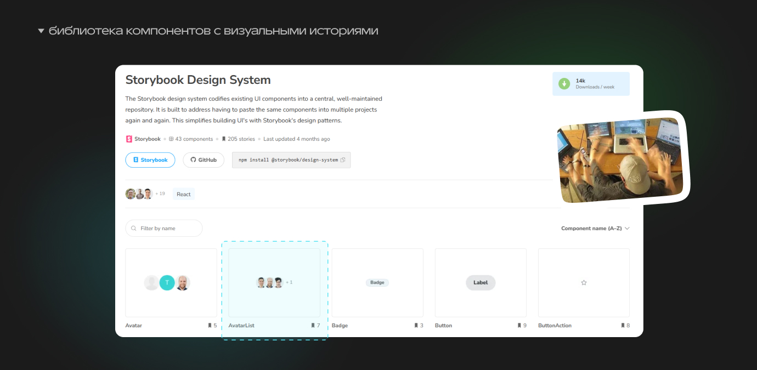Click the contributor avatars group

point(139,193)
